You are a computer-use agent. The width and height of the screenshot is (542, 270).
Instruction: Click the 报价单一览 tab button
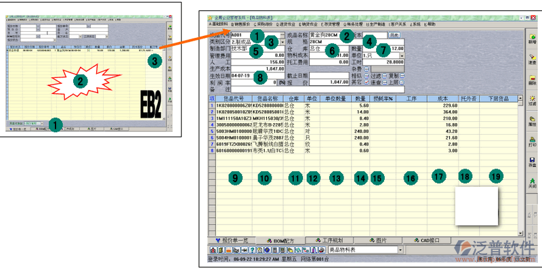coord(230,240)
